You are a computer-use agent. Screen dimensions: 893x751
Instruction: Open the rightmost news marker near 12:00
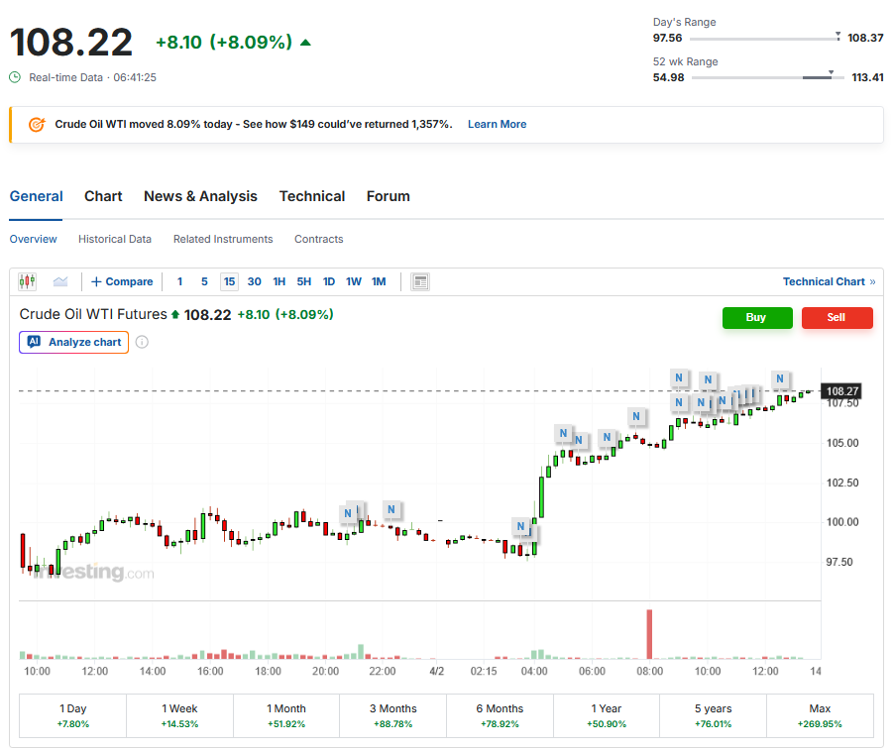[780, 378]
